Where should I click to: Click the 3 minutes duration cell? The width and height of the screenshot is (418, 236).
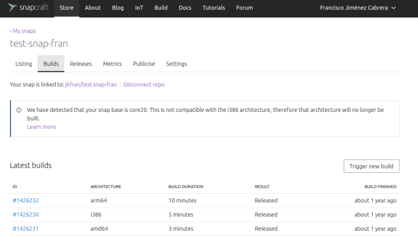click(x=181, y=229)
